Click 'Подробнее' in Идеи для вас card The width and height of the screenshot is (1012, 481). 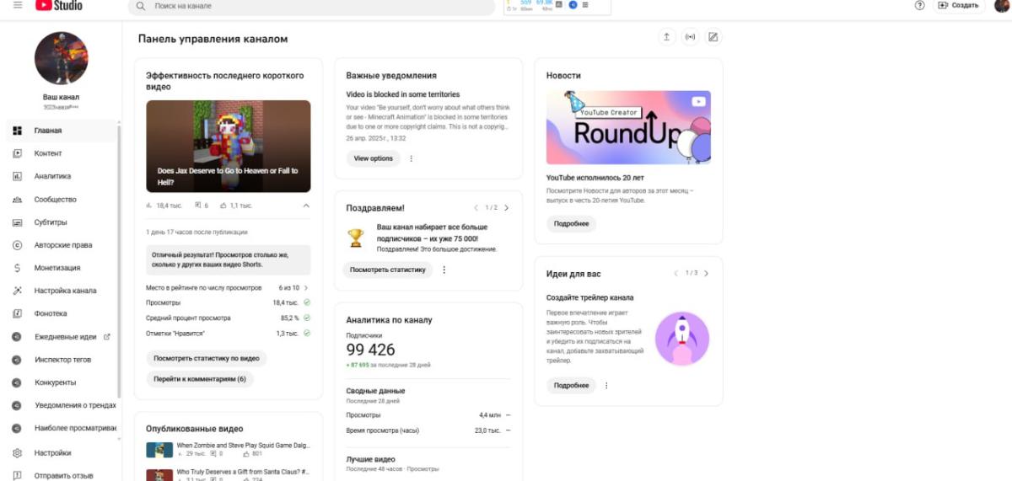571,385
